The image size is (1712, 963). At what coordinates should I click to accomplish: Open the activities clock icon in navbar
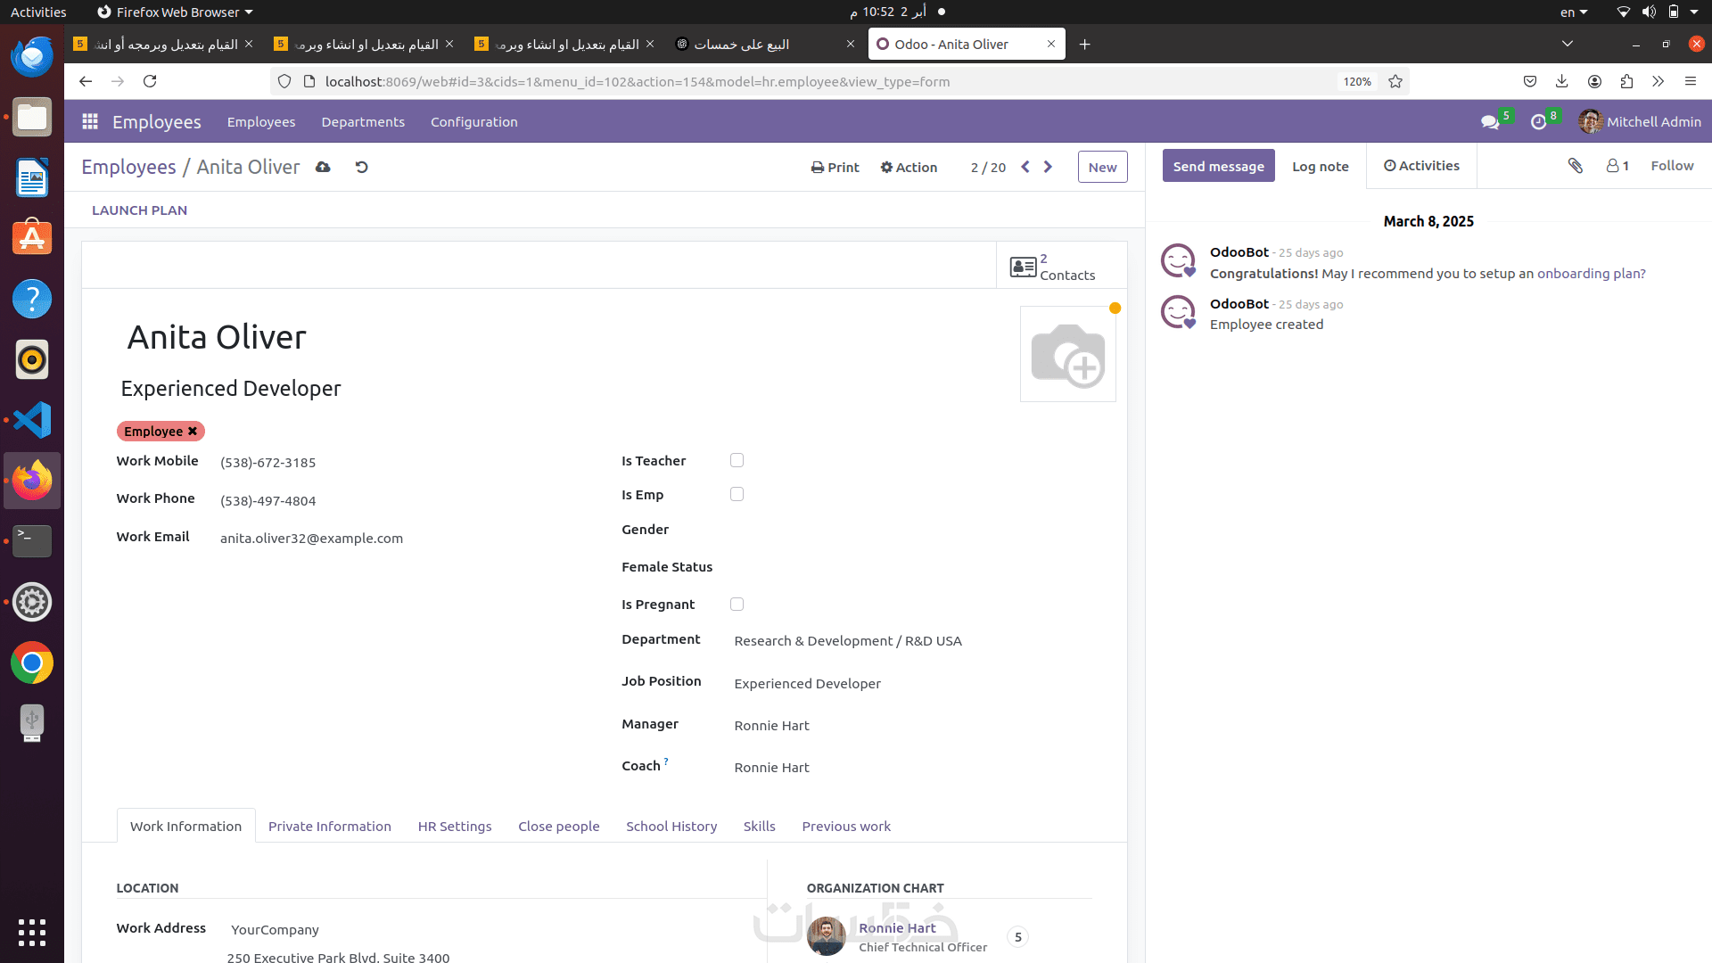(1538, 122)
